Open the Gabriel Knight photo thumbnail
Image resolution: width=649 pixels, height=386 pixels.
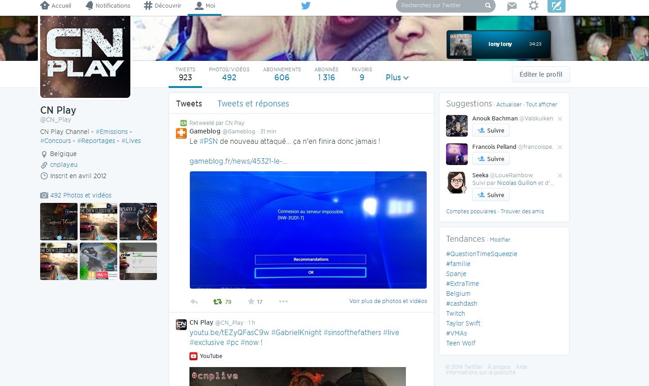59,221
